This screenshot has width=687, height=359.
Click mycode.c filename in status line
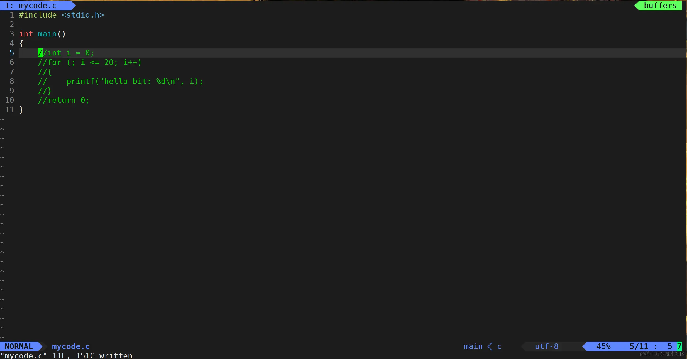pos(71,346)
